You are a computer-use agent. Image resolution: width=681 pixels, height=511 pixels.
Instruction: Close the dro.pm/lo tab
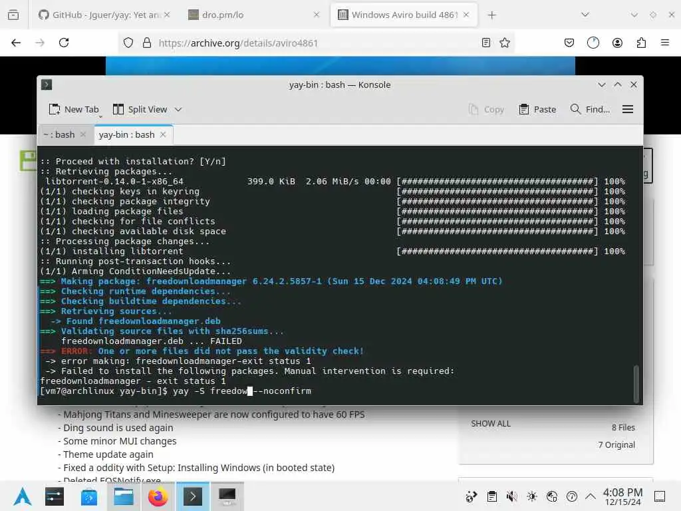[317, 15]
